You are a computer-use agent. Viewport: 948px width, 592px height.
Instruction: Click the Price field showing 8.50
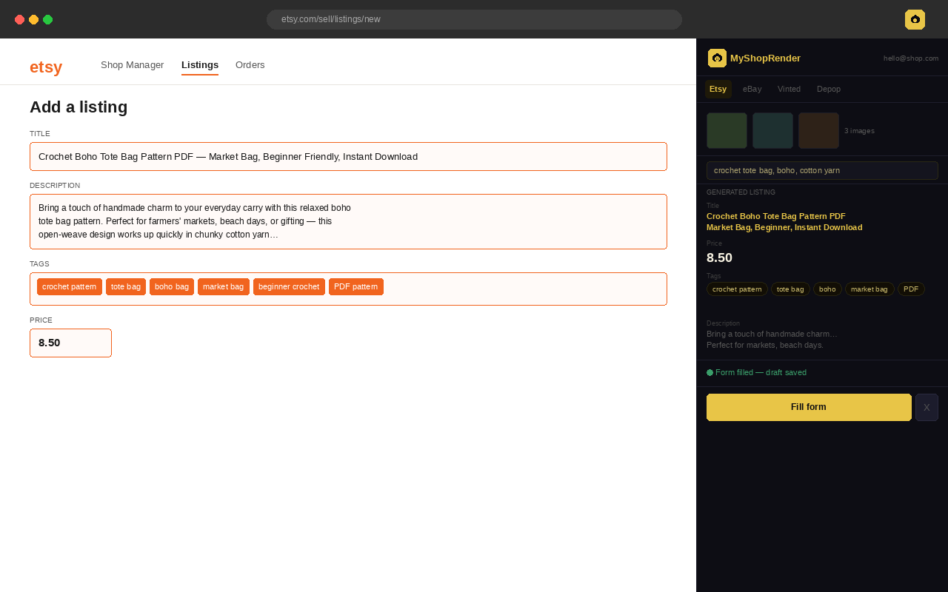70,343
